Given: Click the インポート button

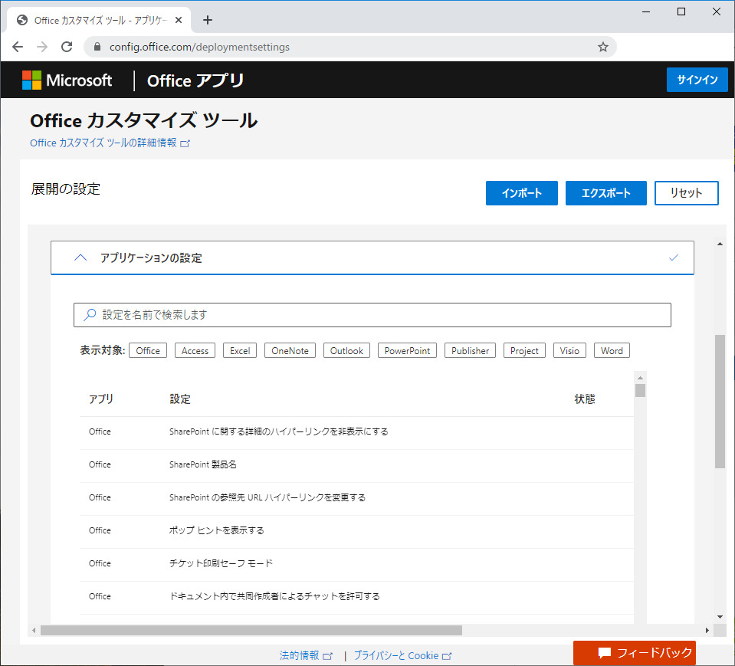Looking at the screenshot, I should pyautogui.click(x=522, y=193).
